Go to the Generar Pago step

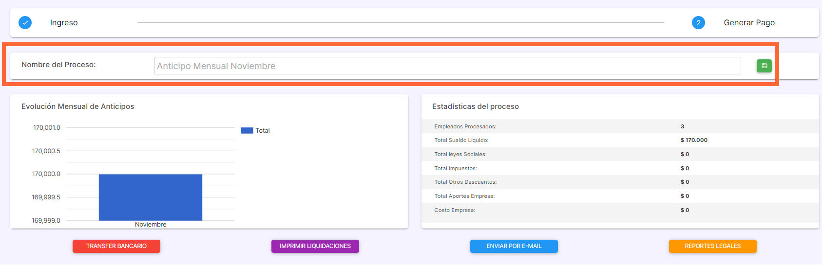pos(749,22)
